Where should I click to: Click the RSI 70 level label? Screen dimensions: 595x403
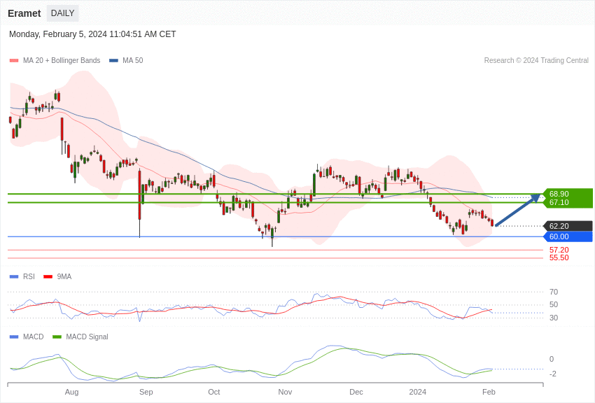[x=553, y=292]
